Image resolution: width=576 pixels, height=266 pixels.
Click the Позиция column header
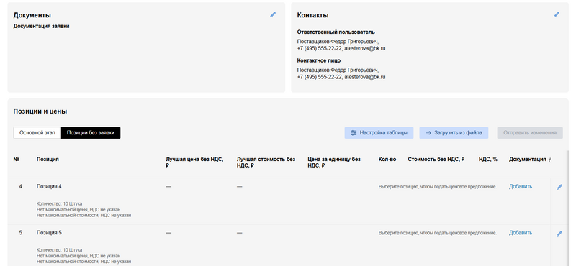click(48, 159)
